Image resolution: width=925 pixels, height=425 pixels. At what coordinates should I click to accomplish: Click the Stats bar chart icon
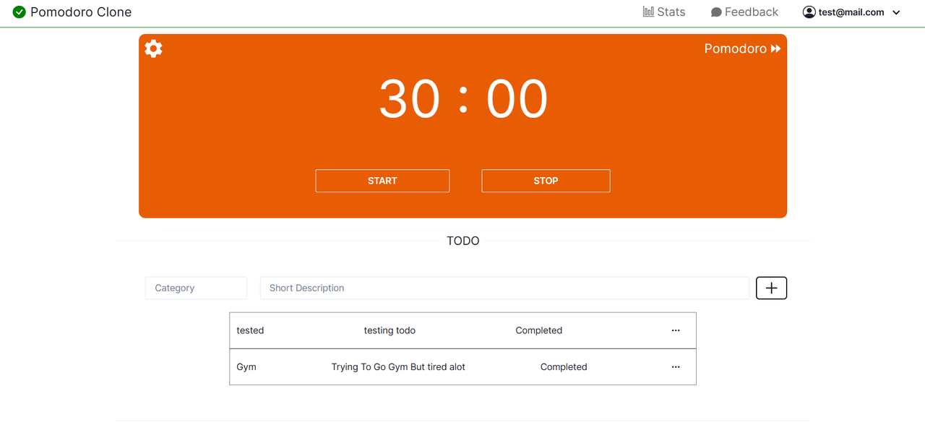pos(648,12)
